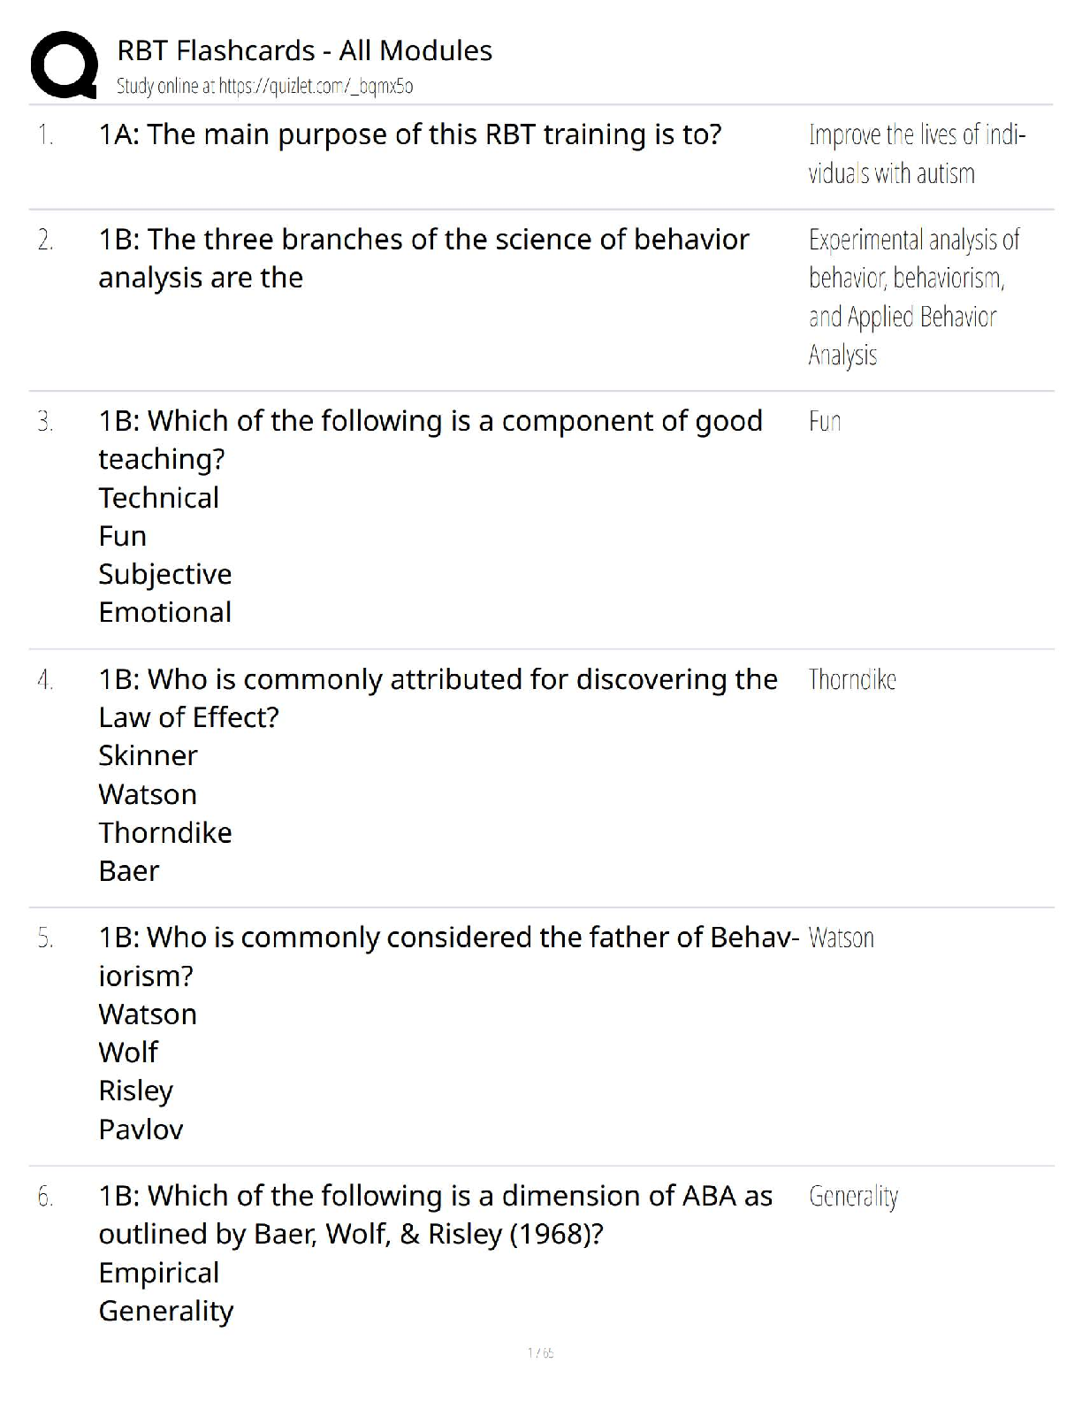The width and height of the screenshot is (1082, 1401).
Task: Click the page number indicator at bottom
Action: (x=540, y=1352)
